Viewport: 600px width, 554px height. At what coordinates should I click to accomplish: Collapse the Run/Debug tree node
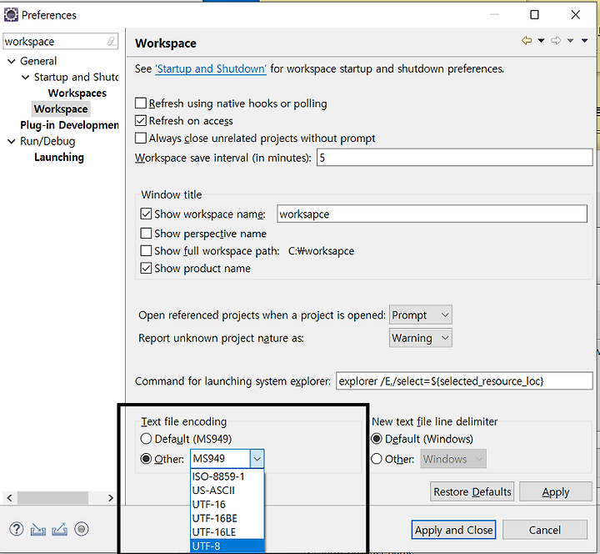click(12, 141)
